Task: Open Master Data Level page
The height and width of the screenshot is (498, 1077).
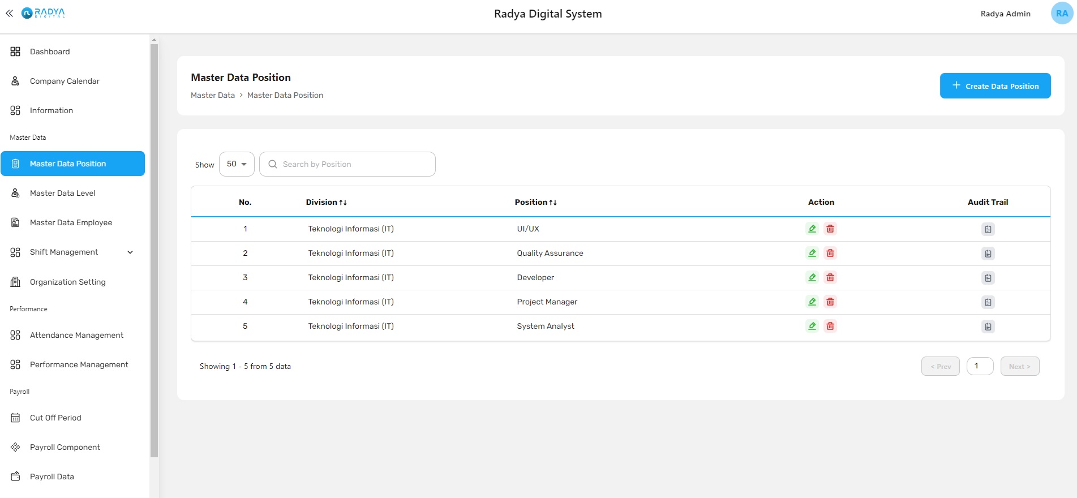Action: tap(72, 193)
